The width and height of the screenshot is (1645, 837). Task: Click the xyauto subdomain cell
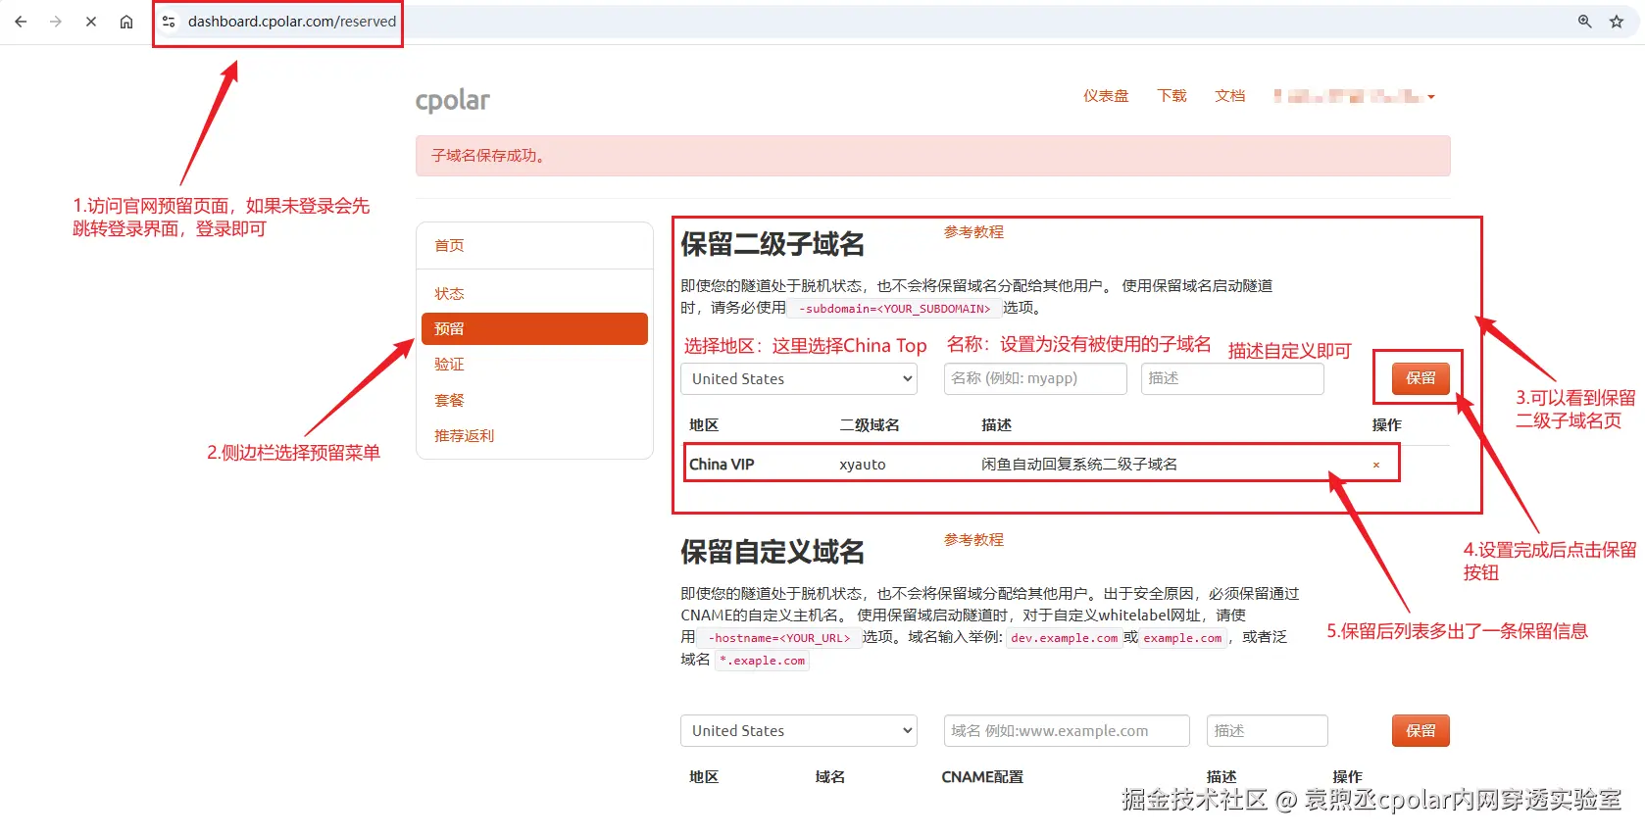pyautogui.click(x=863, y=465)
